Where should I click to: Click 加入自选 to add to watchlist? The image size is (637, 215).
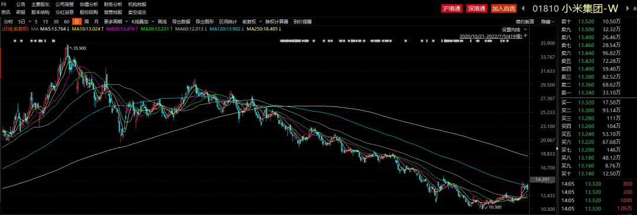pos(503,8)
